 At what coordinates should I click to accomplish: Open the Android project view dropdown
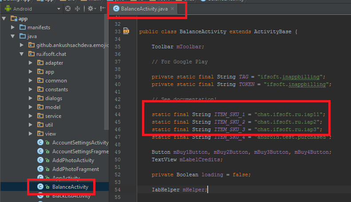click(x=59, y=8)
